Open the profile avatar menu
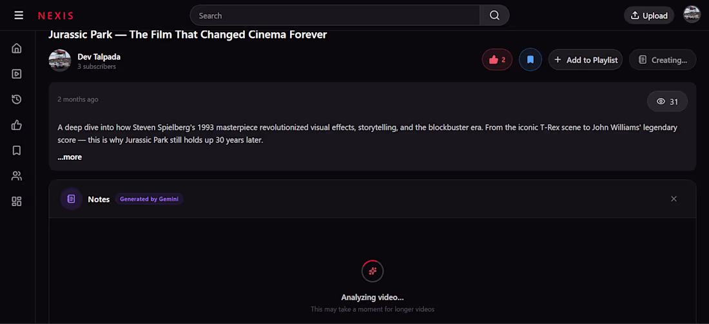Viewport: 709px width, 324px height. pyautogui.click(x=692, y=14)
